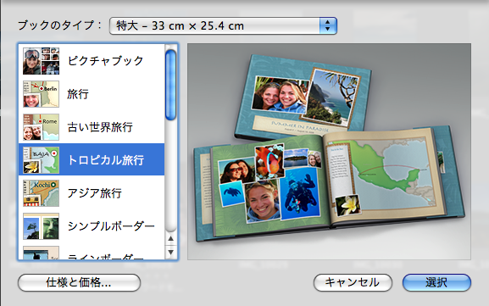Click the キャンセル button

click(x=353, y=282)
